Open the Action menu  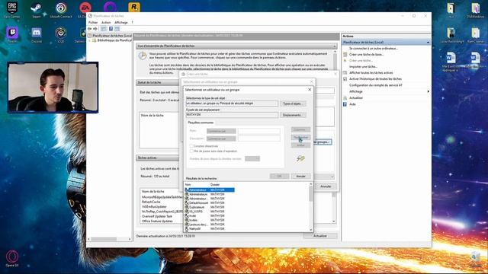pos(106,22)
